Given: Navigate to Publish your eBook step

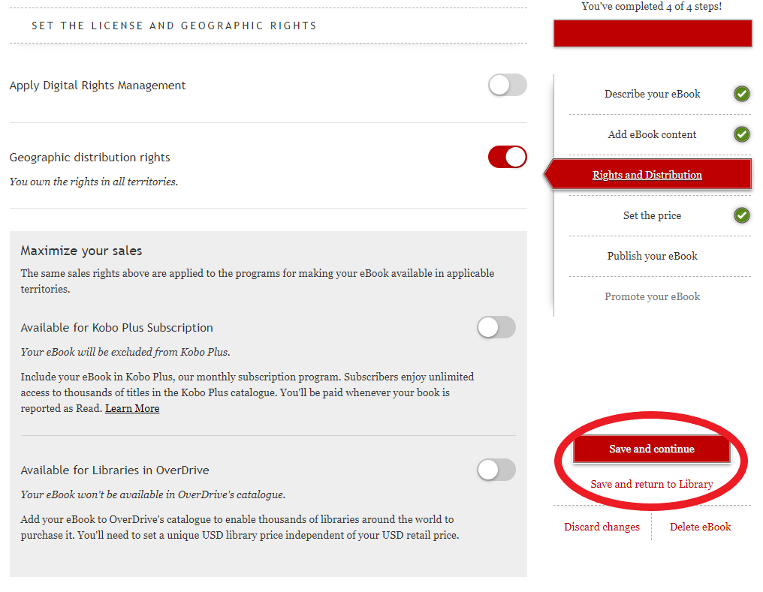Looking at the screenshot, I should pyautogui.click(x=652, y=256).
